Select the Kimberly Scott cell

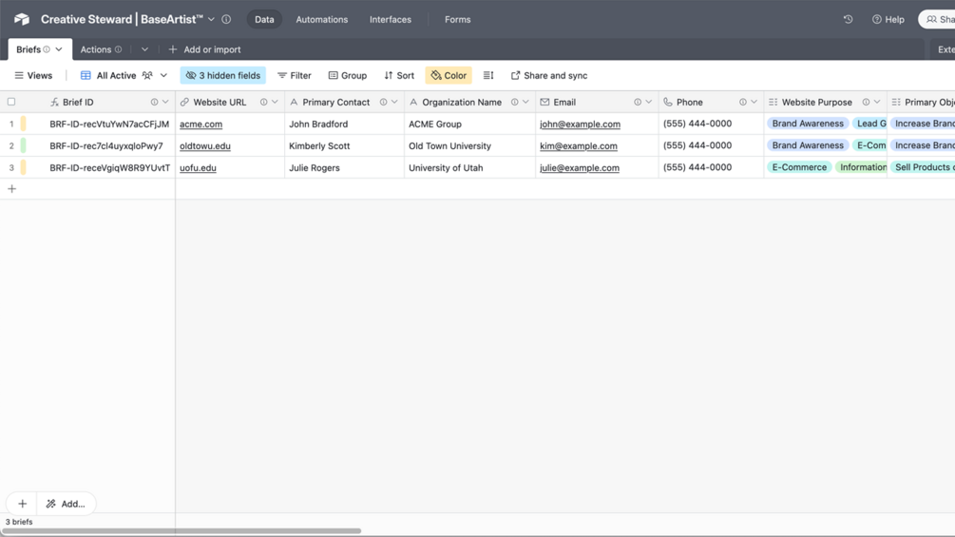tap(345, 145)
